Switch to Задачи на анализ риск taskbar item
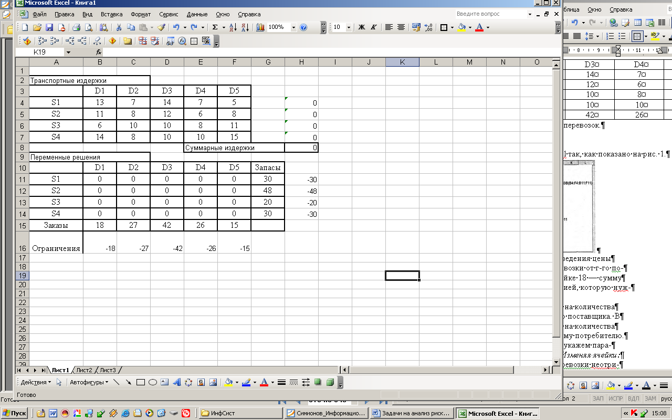This screenshot has width=672, height=420. coord(412,413)
